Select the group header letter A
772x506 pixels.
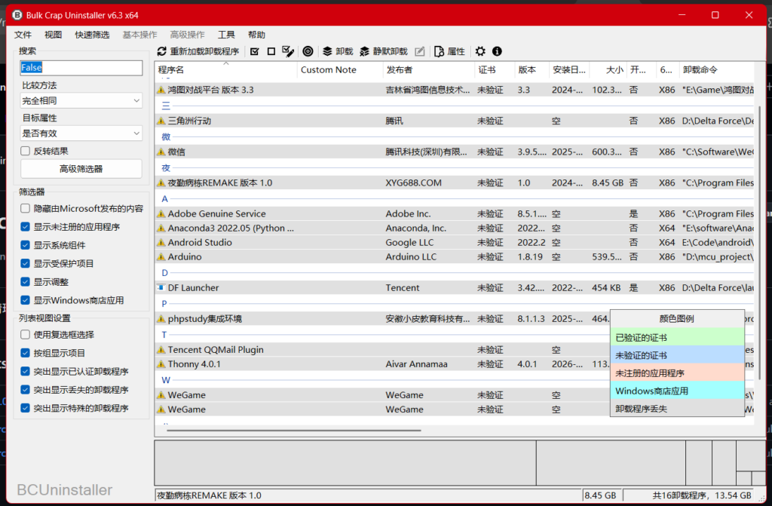point(165,198)
